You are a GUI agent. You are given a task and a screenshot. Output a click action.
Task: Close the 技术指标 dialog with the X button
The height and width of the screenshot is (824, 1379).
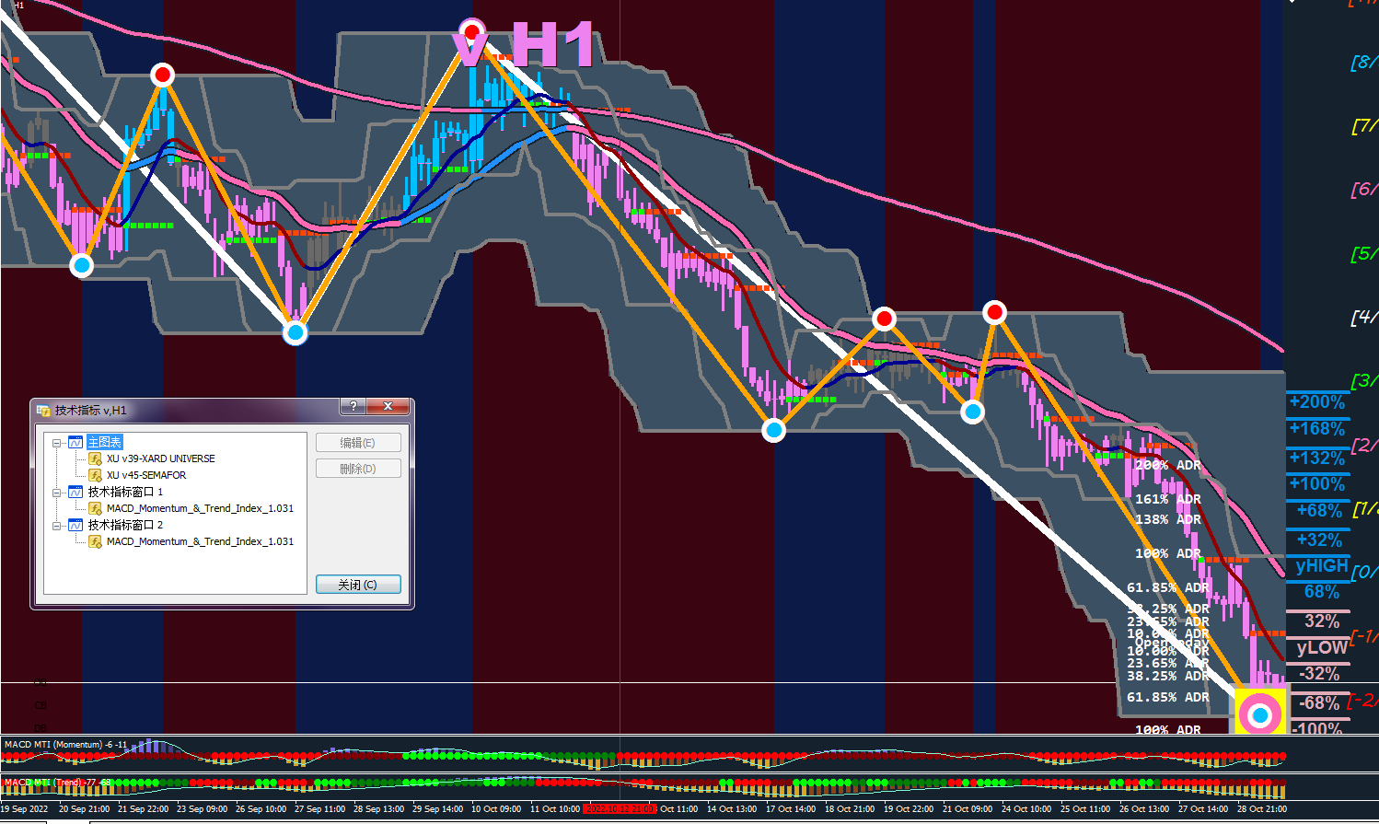tap(388, 406)
